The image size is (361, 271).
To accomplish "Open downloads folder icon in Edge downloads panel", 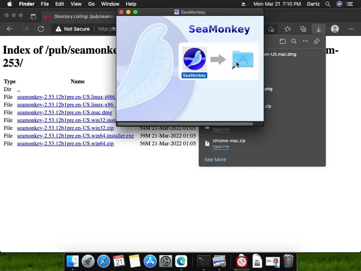I will 282,41.
